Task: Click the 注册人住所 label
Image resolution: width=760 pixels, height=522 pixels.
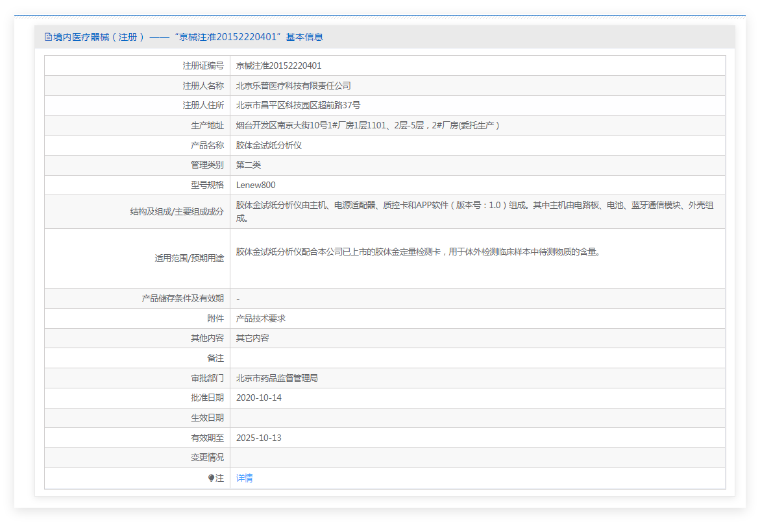Action: pos(203,105)
